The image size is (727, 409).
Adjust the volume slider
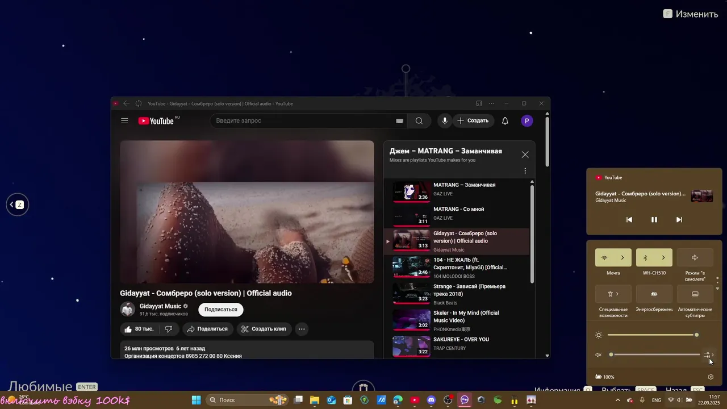(x=654, y=354)
